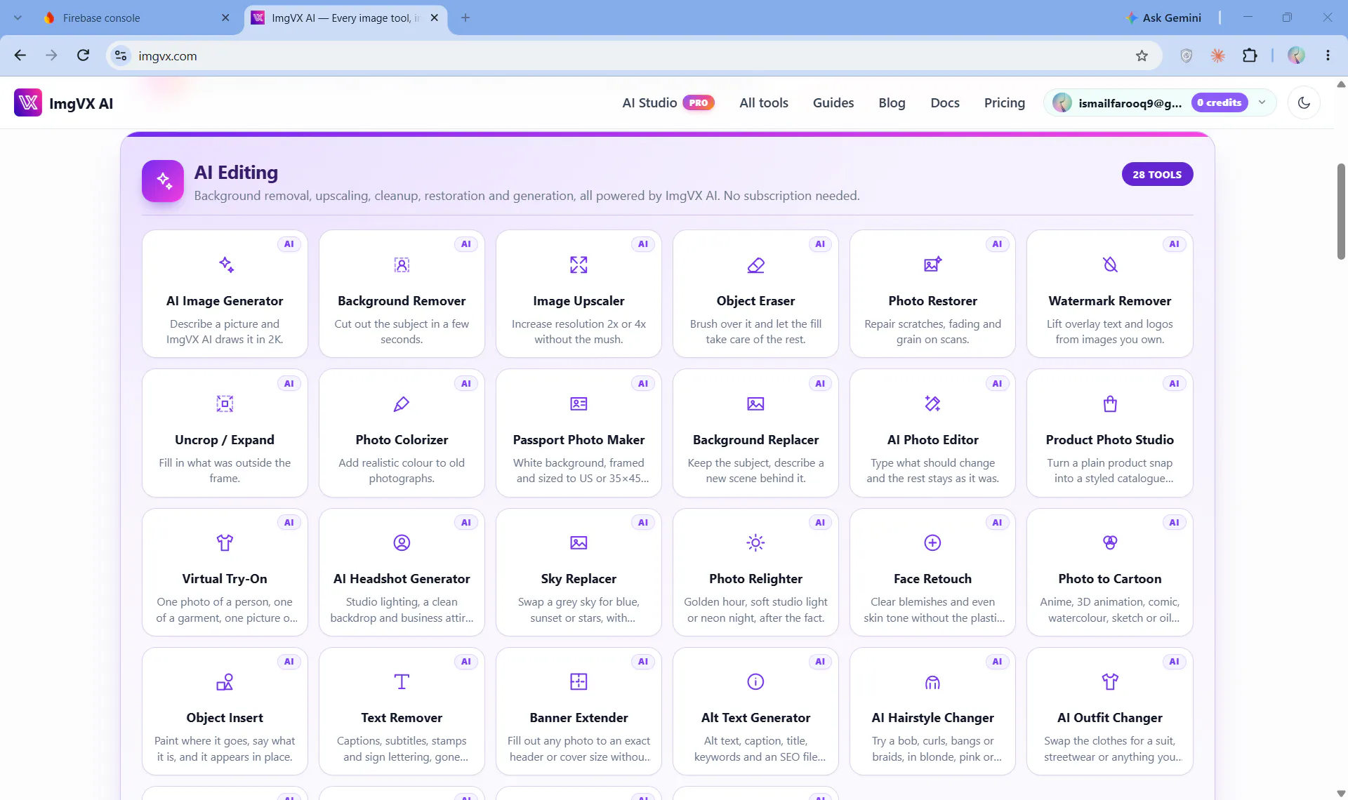Open the AI Hairstyle Changer icon
The image size is (1348, 800).
pyautogui.click(x=932, y=681)
